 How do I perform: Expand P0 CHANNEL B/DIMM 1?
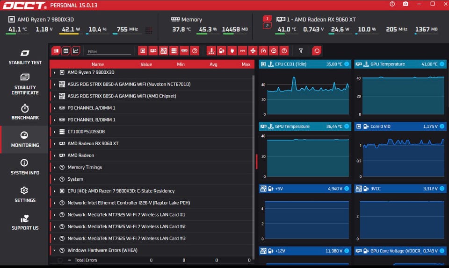(x=54, y=120)
